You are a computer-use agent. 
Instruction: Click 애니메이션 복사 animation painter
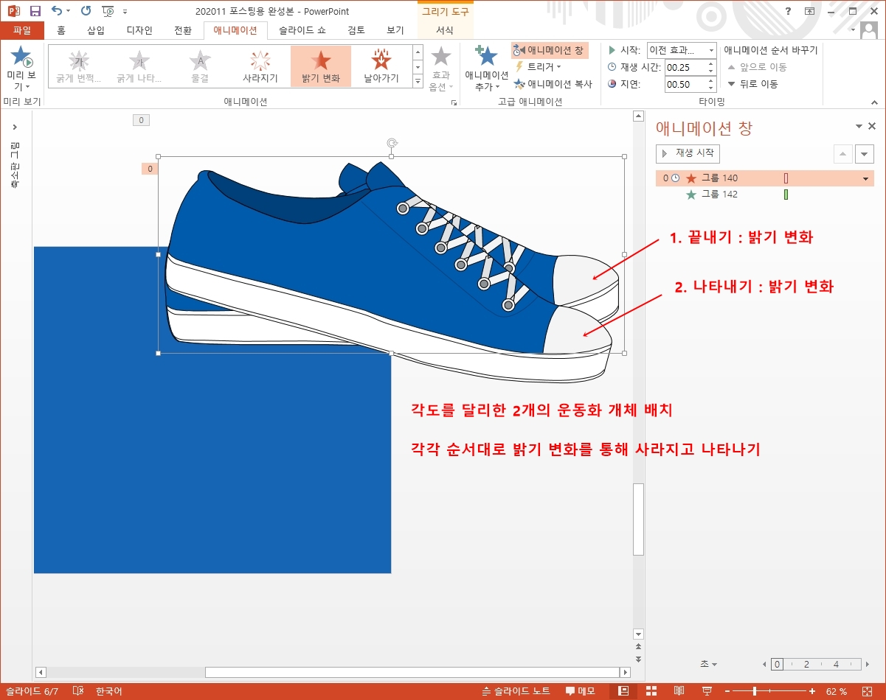[x=553, y=84]
